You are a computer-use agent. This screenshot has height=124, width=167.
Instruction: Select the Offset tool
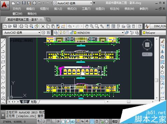click(163, 57)
